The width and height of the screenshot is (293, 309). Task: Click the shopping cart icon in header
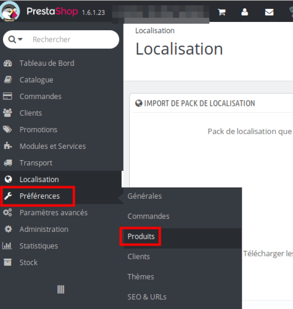[x=222, y=12]
